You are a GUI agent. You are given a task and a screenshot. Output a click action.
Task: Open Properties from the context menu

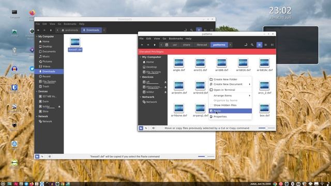pos(230,117)
